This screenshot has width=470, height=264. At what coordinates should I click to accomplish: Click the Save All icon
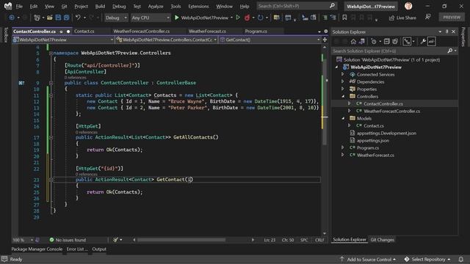coord(66,18)
